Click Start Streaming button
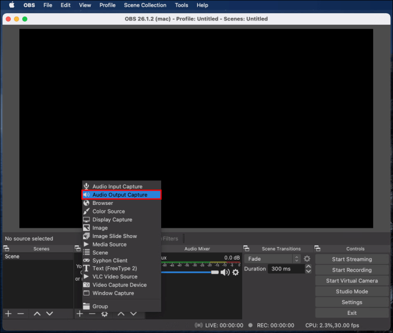393x333 pixels. pyautogui.click(x=352, y=260)
